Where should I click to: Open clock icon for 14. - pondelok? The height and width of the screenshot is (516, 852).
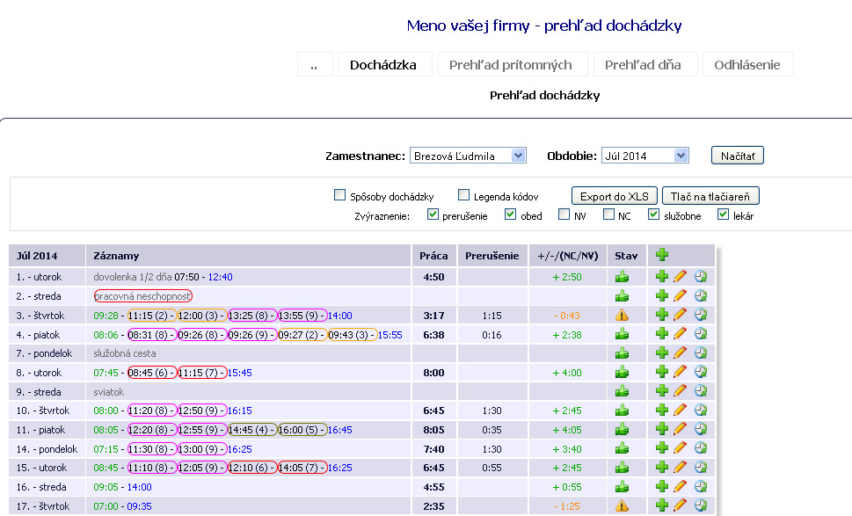pyautogui.click(x=701, y=448)
